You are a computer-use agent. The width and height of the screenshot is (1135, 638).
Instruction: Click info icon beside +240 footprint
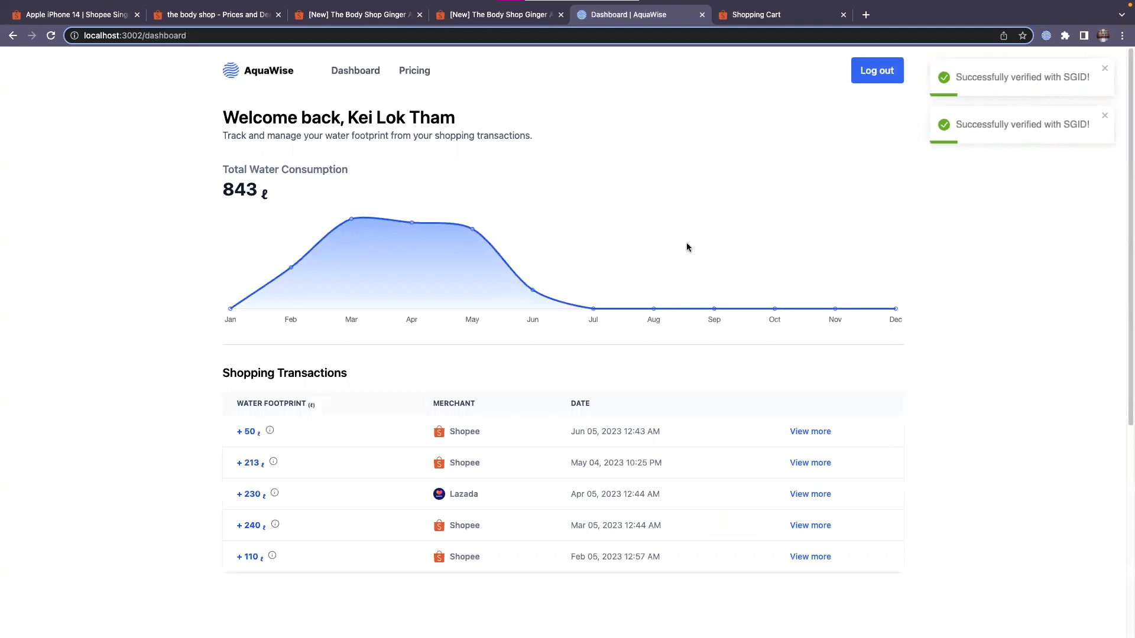pyautogui.click(x=275, y=524)
